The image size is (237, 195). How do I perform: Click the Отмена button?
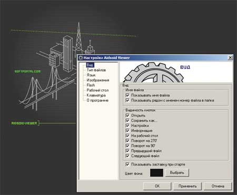[218, 186]
